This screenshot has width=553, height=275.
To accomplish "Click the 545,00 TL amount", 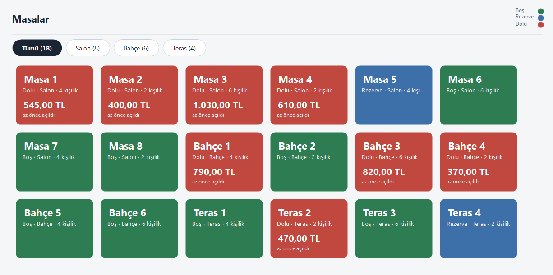I will (x=45, y=105).
